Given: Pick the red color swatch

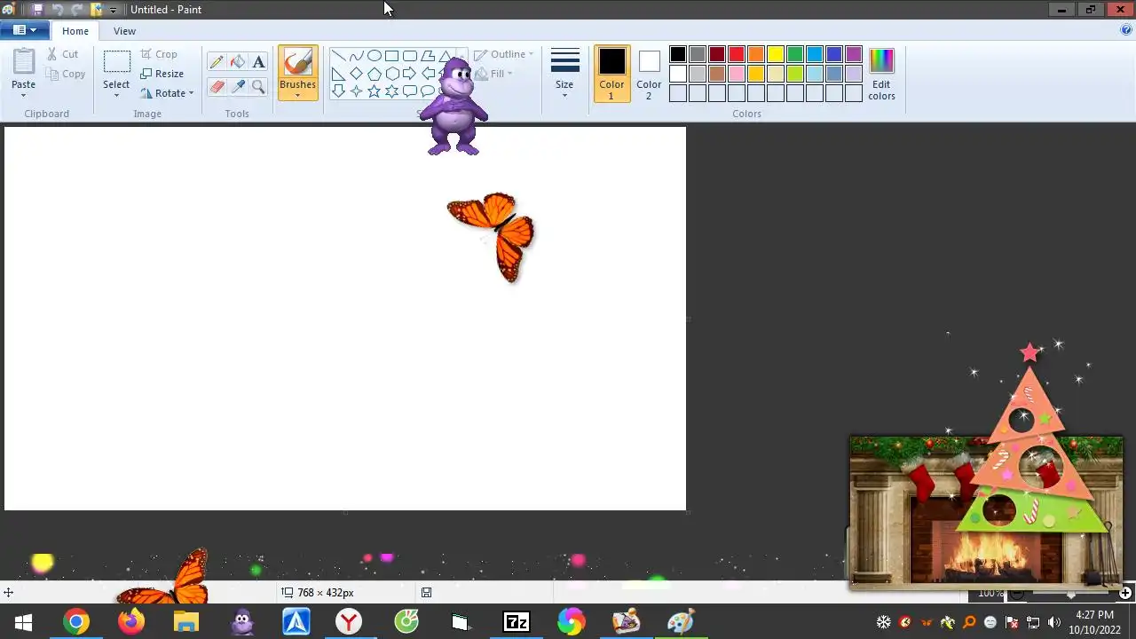Looking at the screenshot, I should tap(737, 54).
